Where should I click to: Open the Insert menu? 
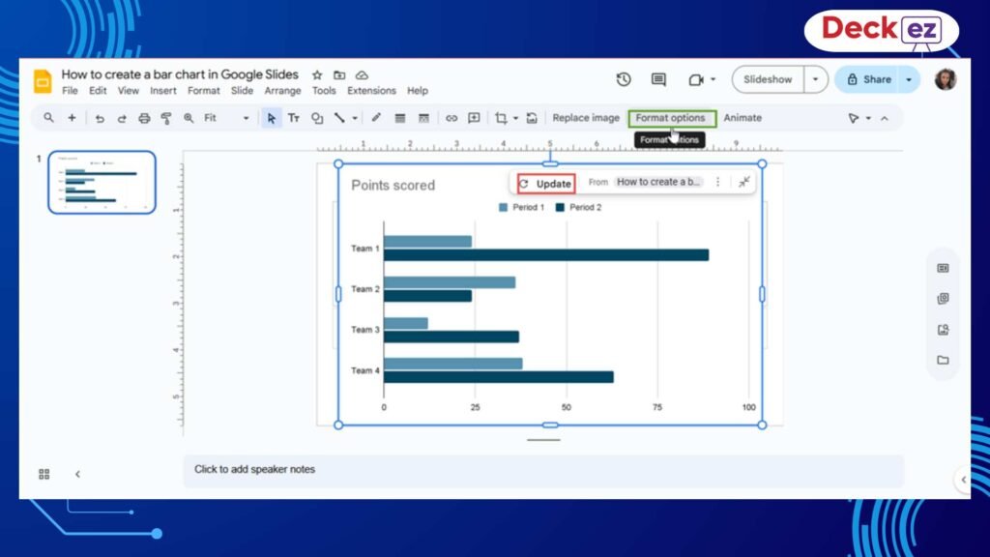point(162,90)
